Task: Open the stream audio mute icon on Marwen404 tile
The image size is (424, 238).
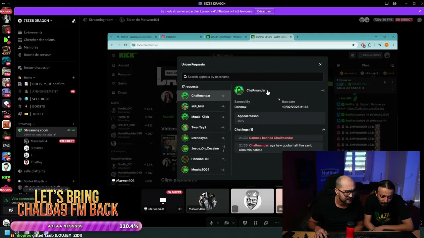Action: [x=180, y=209]
